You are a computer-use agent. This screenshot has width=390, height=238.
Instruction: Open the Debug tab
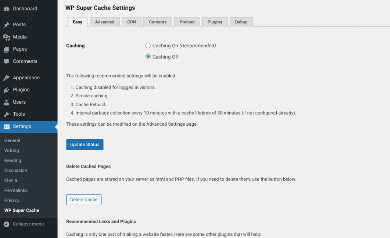[241, 22]
